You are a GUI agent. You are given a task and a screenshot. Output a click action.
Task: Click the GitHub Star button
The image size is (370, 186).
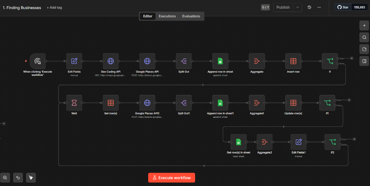click(x=343, y=7)
